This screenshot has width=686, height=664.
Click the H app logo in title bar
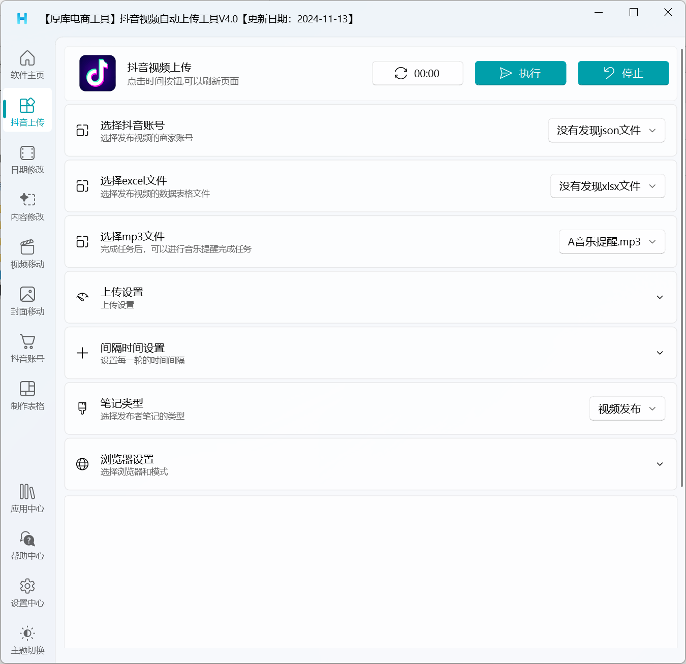coord(22,19)
